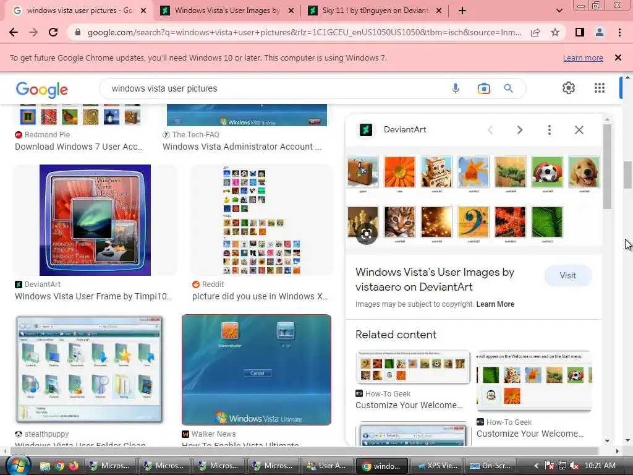Switch to Windows Vista's User Images tab

pyautogui.click(x=226, y=11)
